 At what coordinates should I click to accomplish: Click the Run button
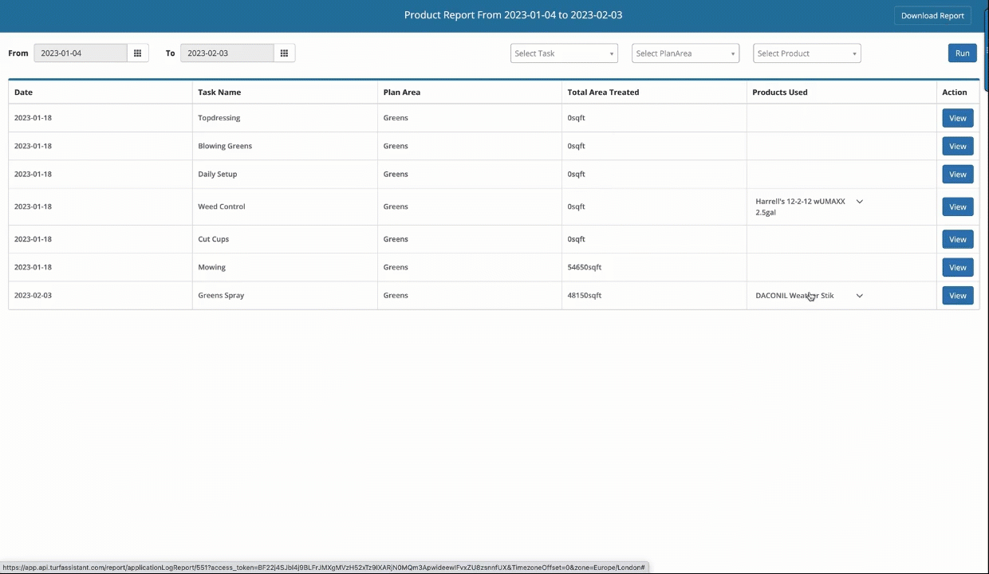tap(963, 53)
